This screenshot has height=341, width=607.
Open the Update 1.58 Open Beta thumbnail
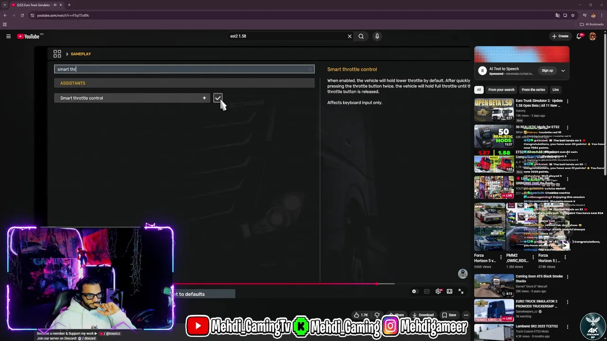494,110
